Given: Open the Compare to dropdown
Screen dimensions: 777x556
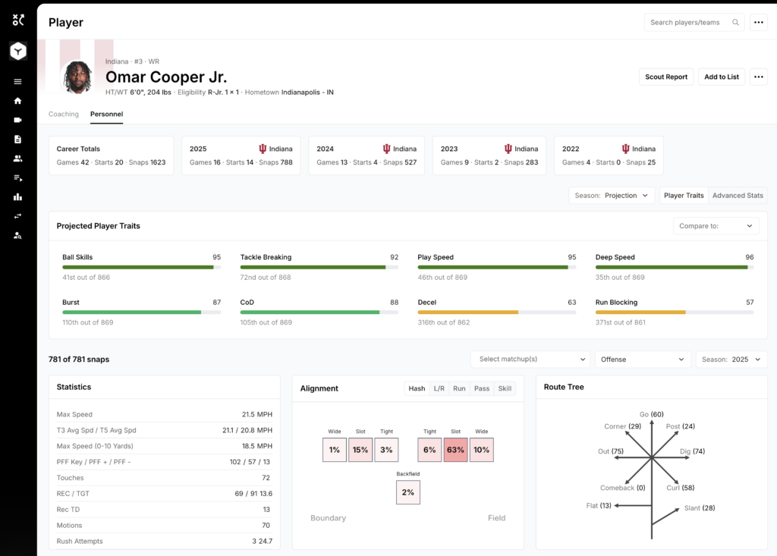Looking at the screenshot, I should pos(716,226).
